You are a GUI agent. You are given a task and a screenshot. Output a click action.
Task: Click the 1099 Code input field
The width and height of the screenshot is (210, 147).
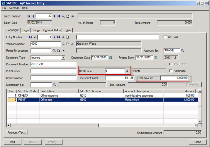[115, 71]
